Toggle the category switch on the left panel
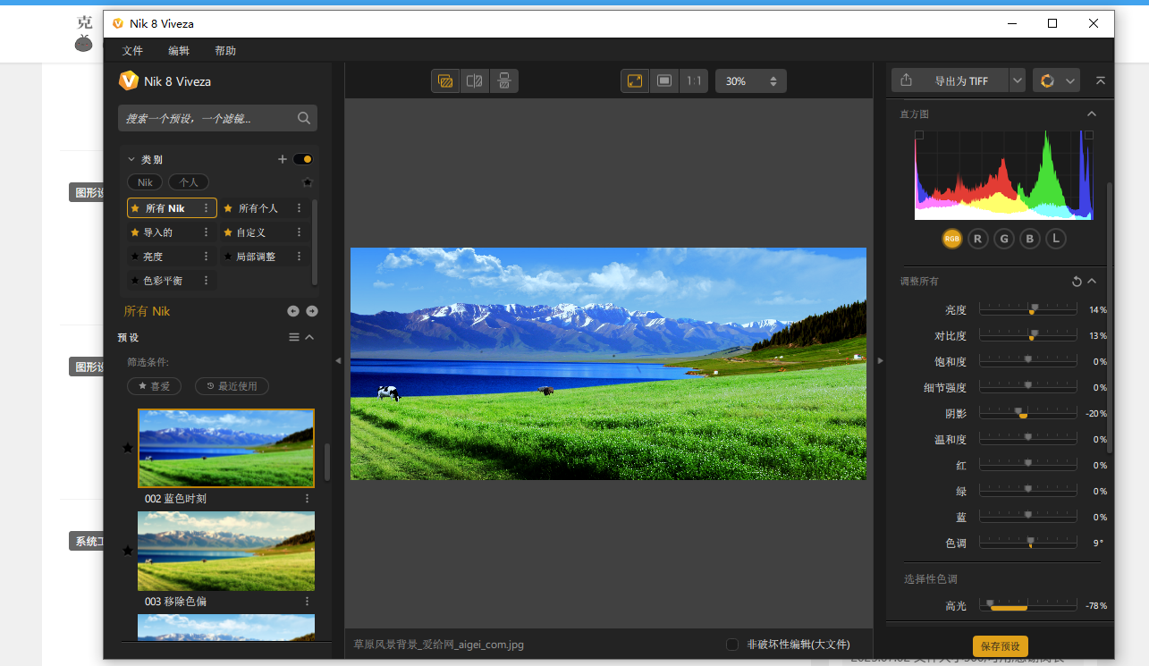The image size is (1149, 666). 303,159
